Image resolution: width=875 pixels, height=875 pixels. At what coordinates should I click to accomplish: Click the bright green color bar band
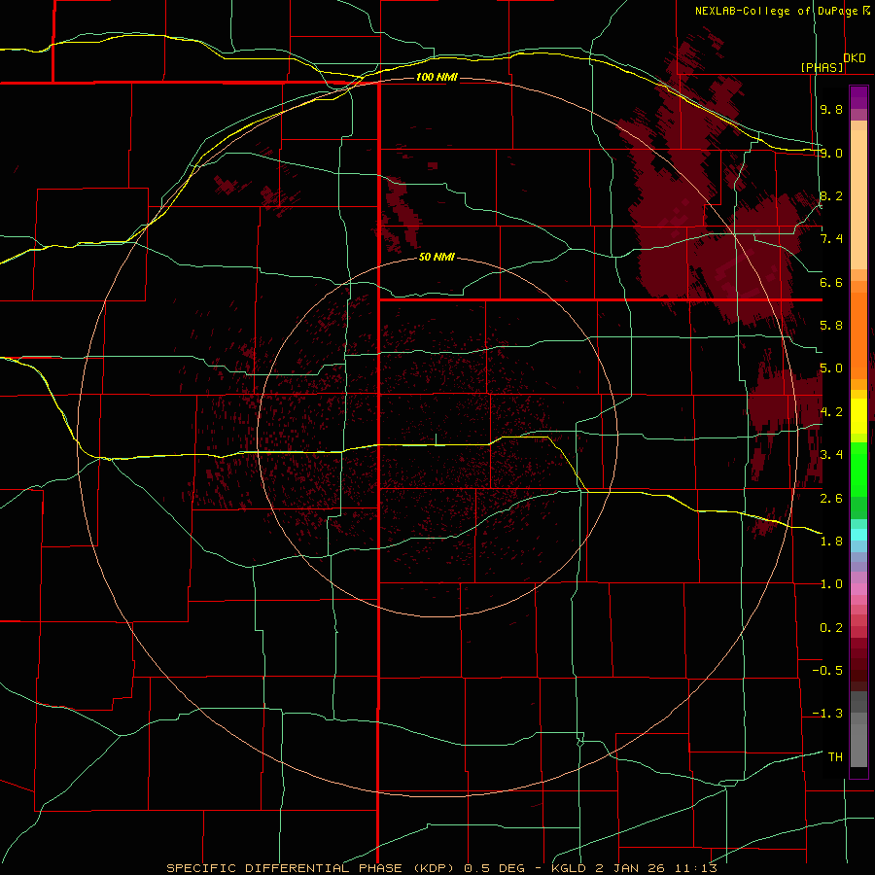[x=858, y=469]
